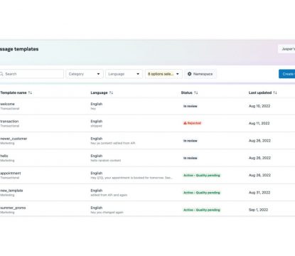Click 'In review' status in newer_customer row
The image size is (295, 256).
[191, 141]
